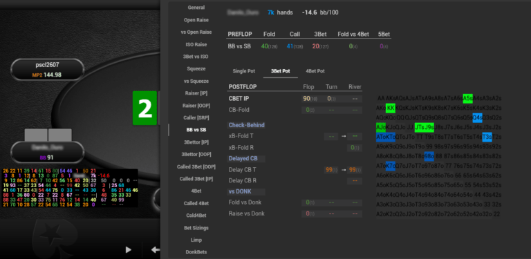Viewport: 531px width, 259px height.
Task: Click xB-Fold R river value
Action: [355, 147]
